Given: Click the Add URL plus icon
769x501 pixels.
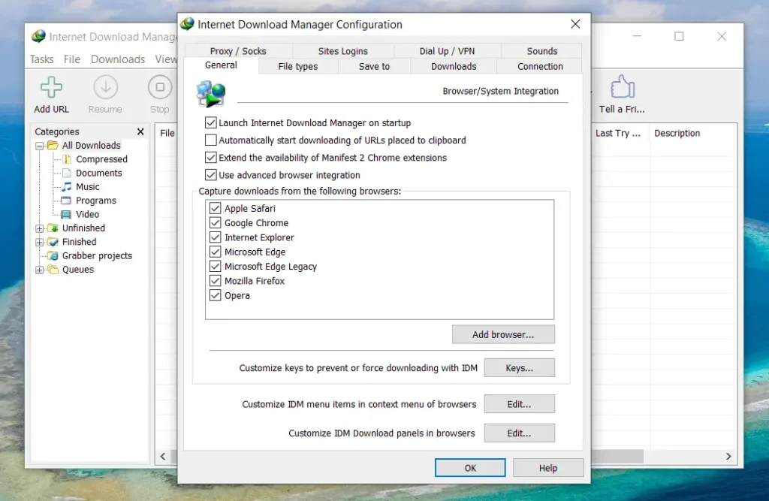Looking at the screenshot, I should (51, 88).
